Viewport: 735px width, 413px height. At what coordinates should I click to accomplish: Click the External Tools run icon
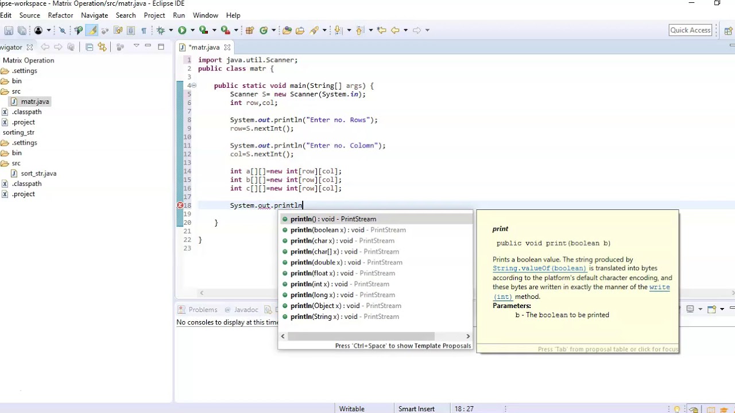[225, 30]
